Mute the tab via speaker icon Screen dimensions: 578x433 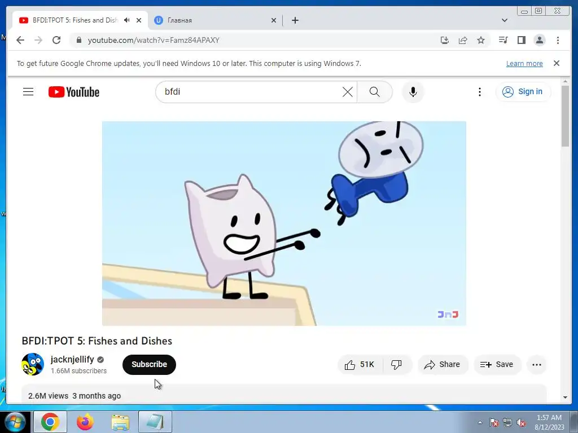coord(127,20)
